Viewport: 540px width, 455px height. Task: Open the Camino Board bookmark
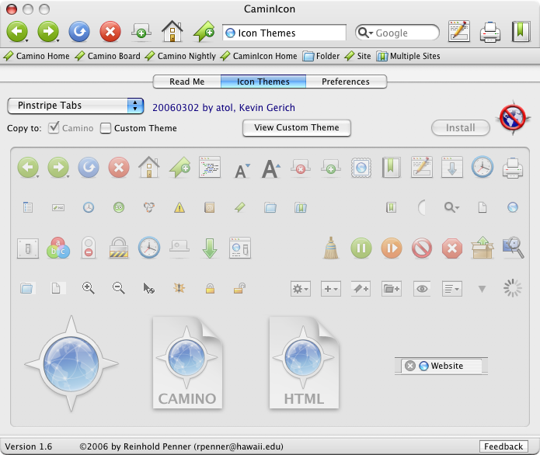107,56
